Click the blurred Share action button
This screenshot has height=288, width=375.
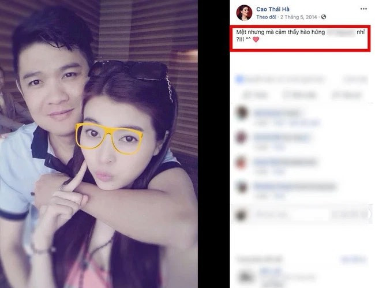click(x=346, y=95)
